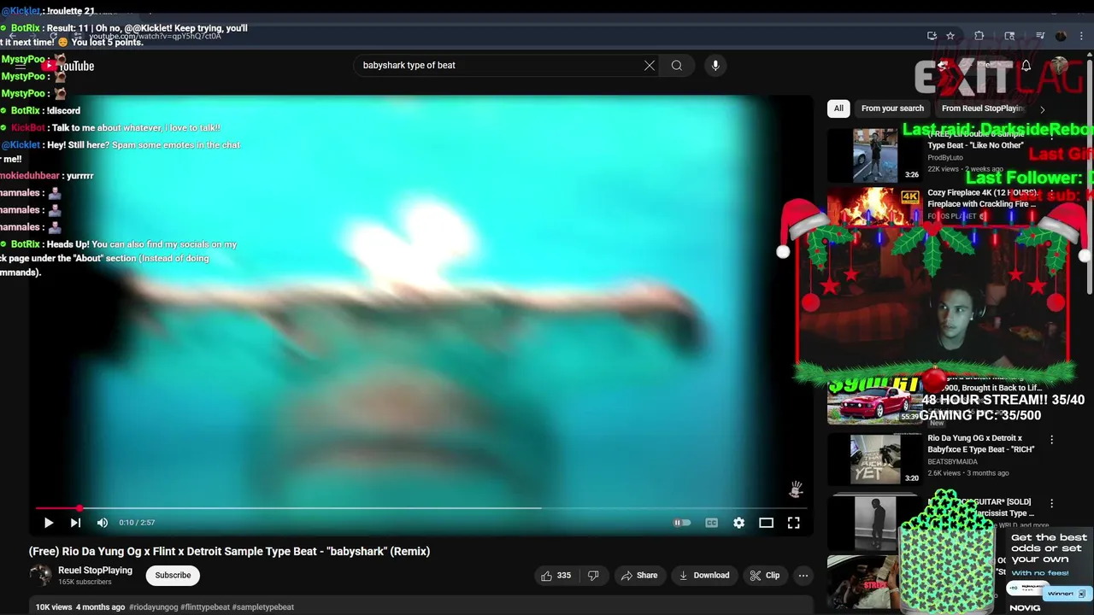Open the browser media controls icon
Image resolution: width=1094 pixels, height=615 pixels.
tap(1040, 36)
